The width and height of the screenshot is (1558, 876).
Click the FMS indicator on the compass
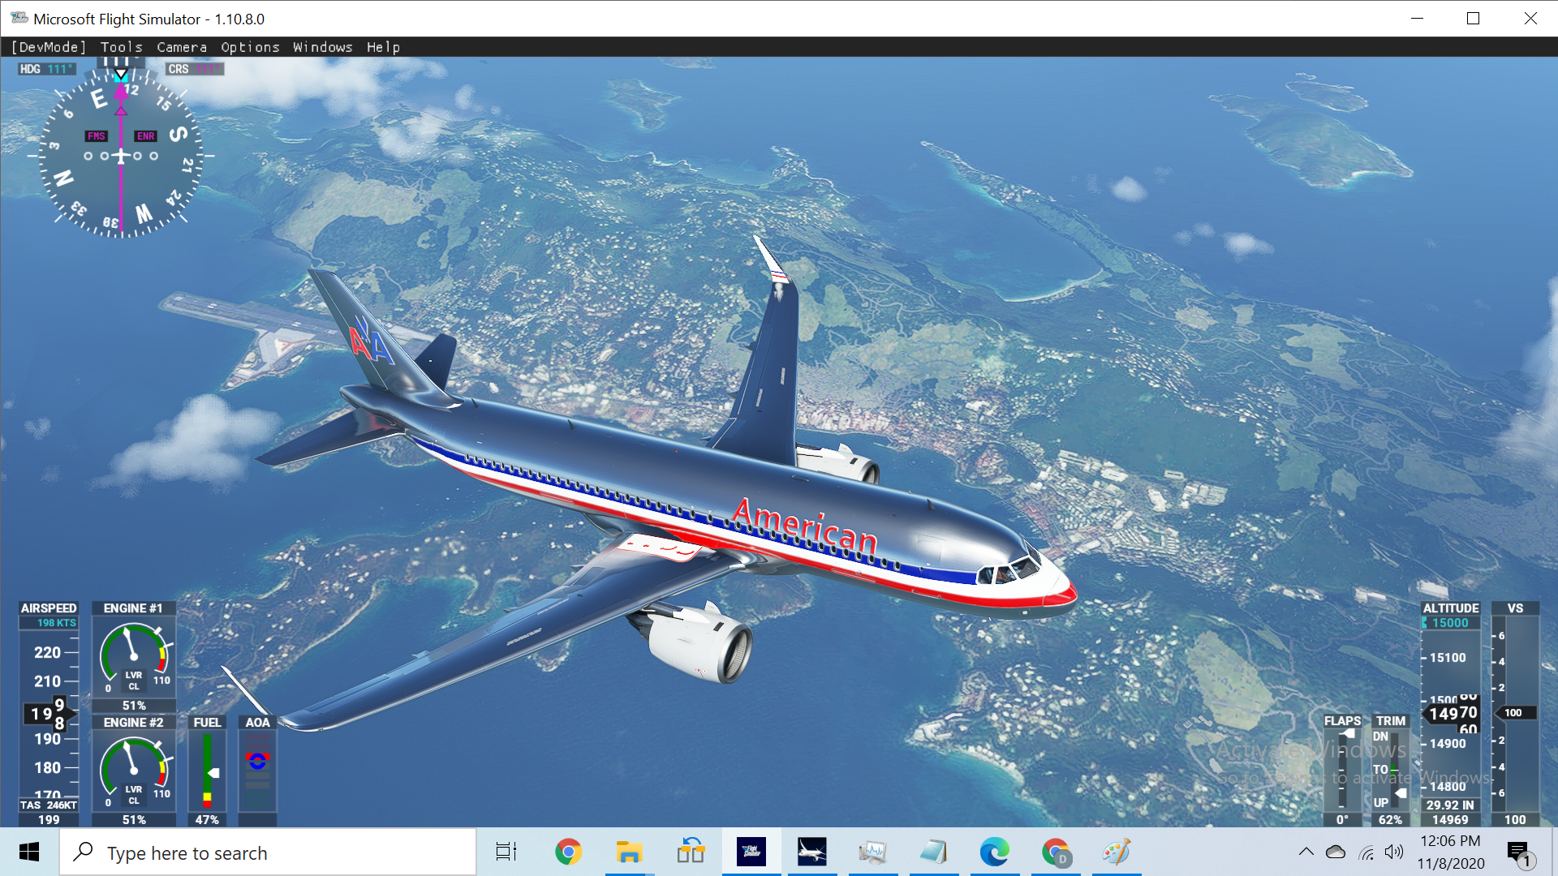pyautogui.click(x=97, y=136)
